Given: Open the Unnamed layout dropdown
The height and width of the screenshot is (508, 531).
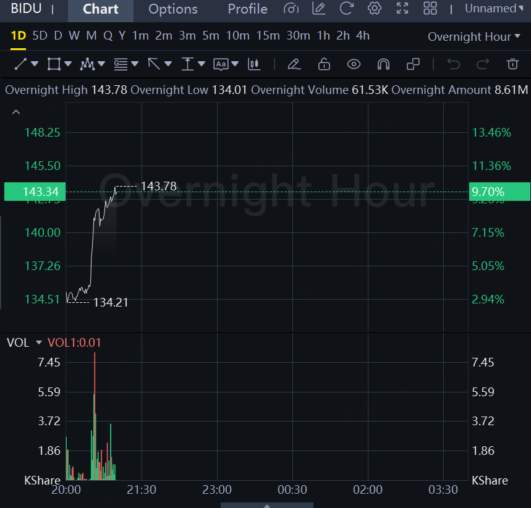Looking at the screenshot, I should [494, 9].
